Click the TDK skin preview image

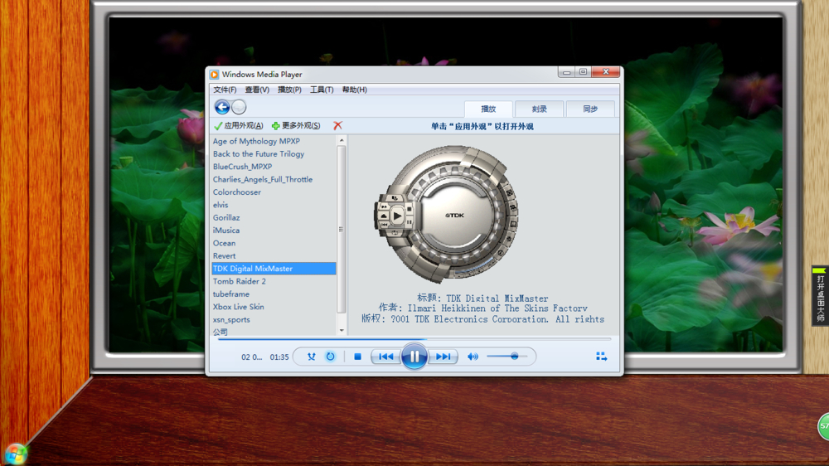pyautogui.click(x=447, y=214)
